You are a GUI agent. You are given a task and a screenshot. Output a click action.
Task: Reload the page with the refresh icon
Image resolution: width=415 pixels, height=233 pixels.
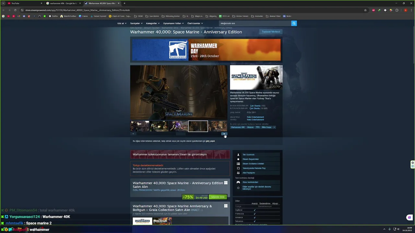tap(15, 10)
